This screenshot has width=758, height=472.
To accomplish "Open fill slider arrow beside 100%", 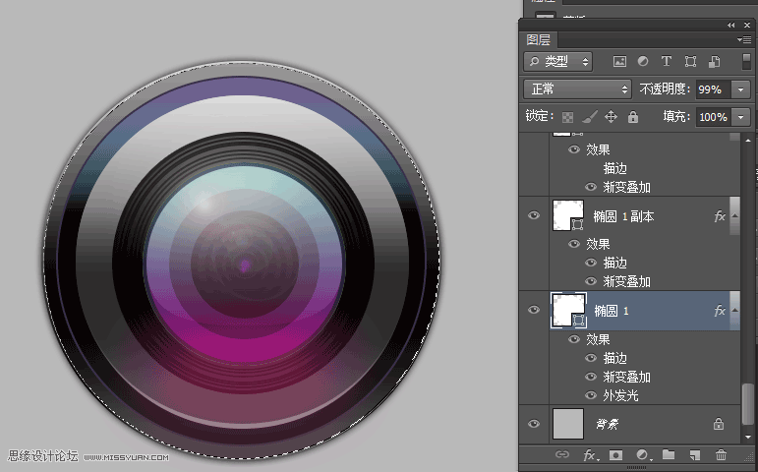I will tap(741, 117).
